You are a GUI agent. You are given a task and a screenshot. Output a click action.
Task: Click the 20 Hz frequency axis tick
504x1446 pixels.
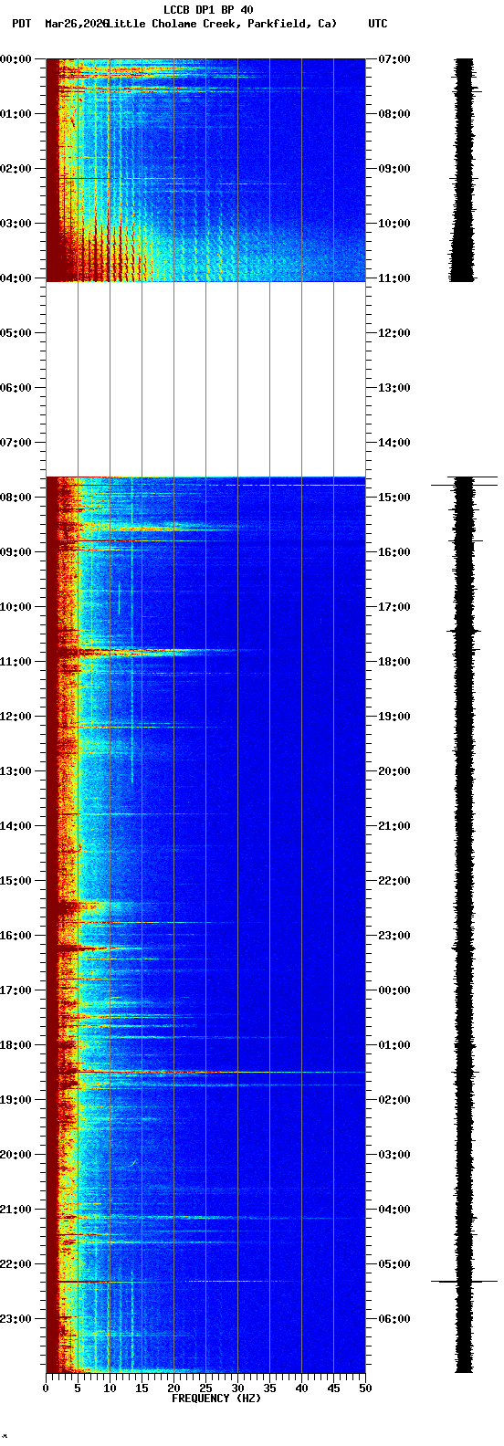(x=173, y=1388)
